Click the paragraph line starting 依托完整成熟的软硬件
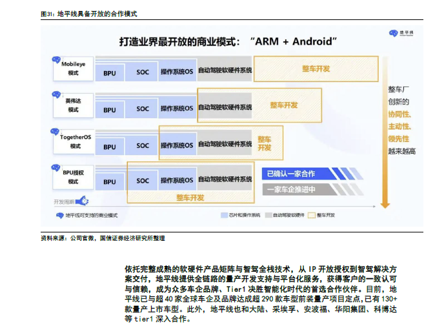Screen dimensions: 435x328 click(x=261, y=269)
